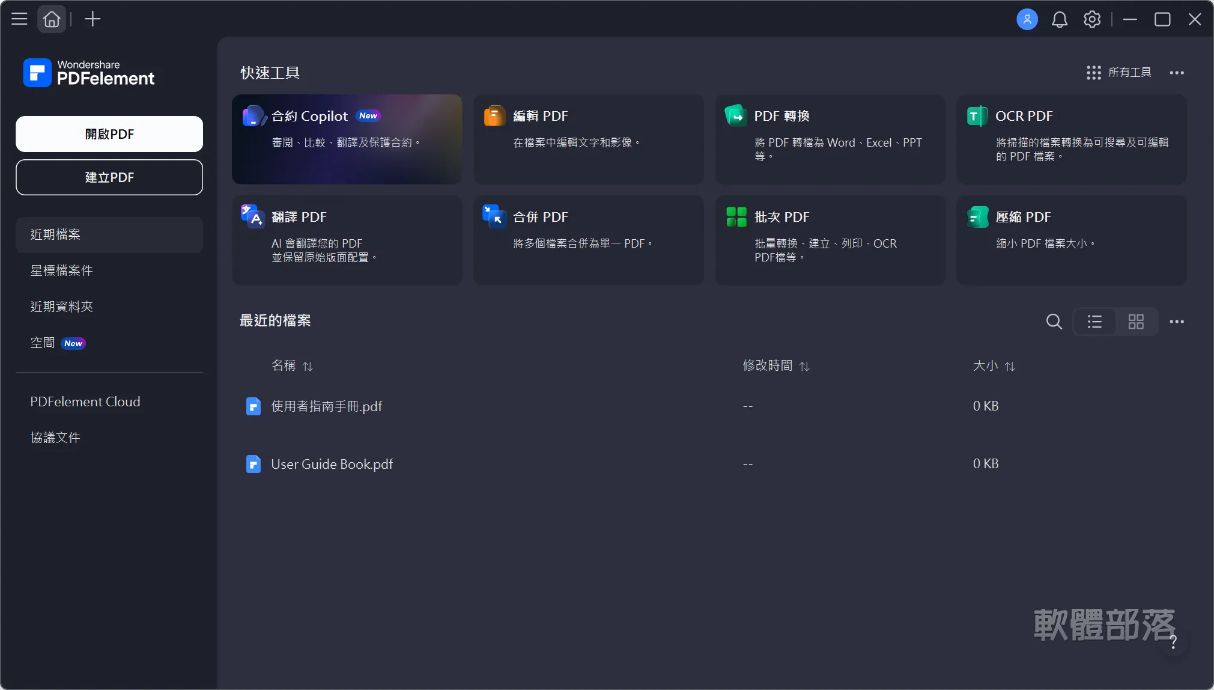Click the Wondershare PDFelement logo
Image resolution: width=1214 pixels, height=690 pixels.
(x=89, y=73)
